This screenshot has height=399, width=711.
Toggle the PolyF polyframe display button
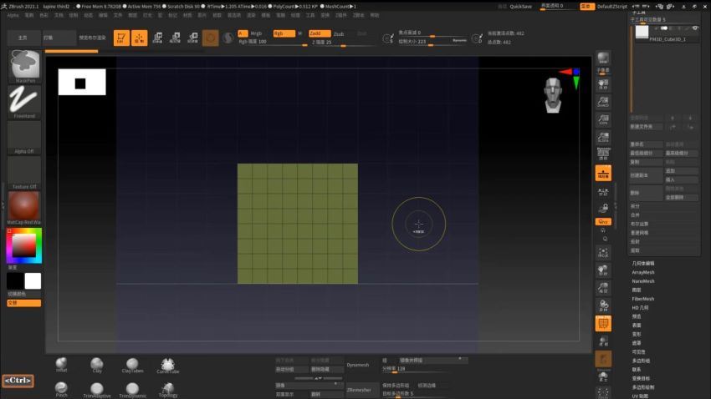coord(603,323)
